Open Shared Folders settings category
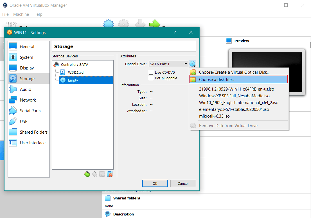This screenshot has width=311, height=218. pyautogui.click(x=33, y=132)
